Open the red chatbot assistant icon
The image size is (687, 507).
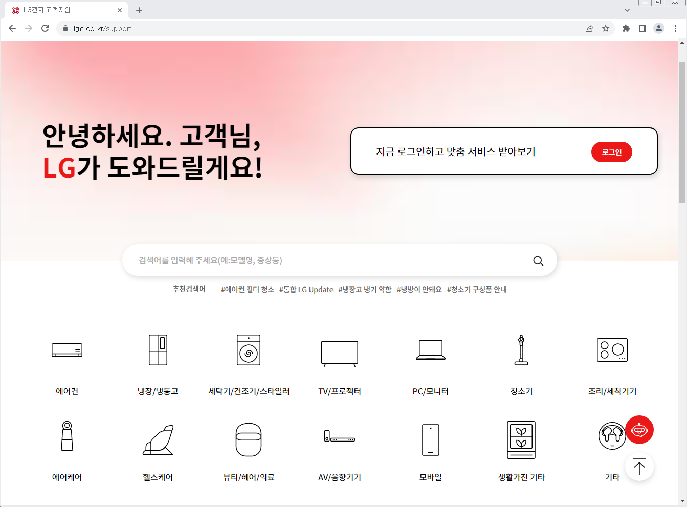click(x=639, y=430)
